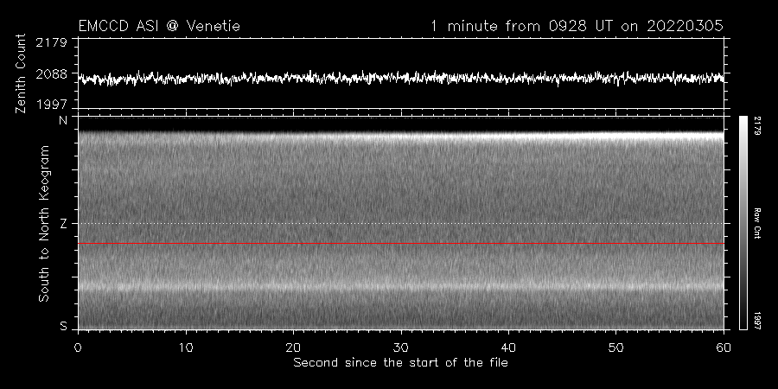
Task: Click the 20 tick label on the time axis
Action: tap(293, 348)
